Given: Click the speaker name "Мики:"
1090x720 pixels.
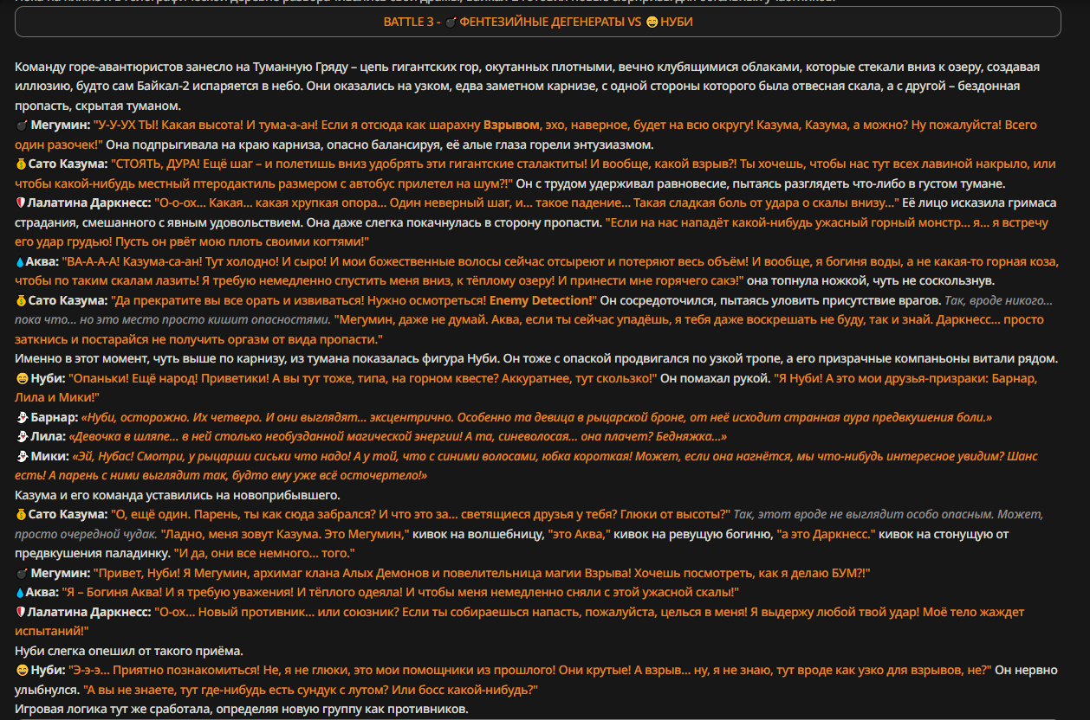Looking at the screenshot, I should point(49,456).
